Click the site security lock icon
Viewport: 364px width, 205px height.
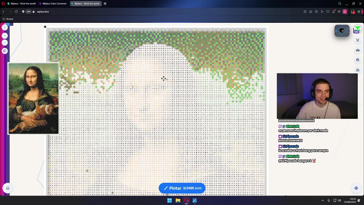point(34,12)
